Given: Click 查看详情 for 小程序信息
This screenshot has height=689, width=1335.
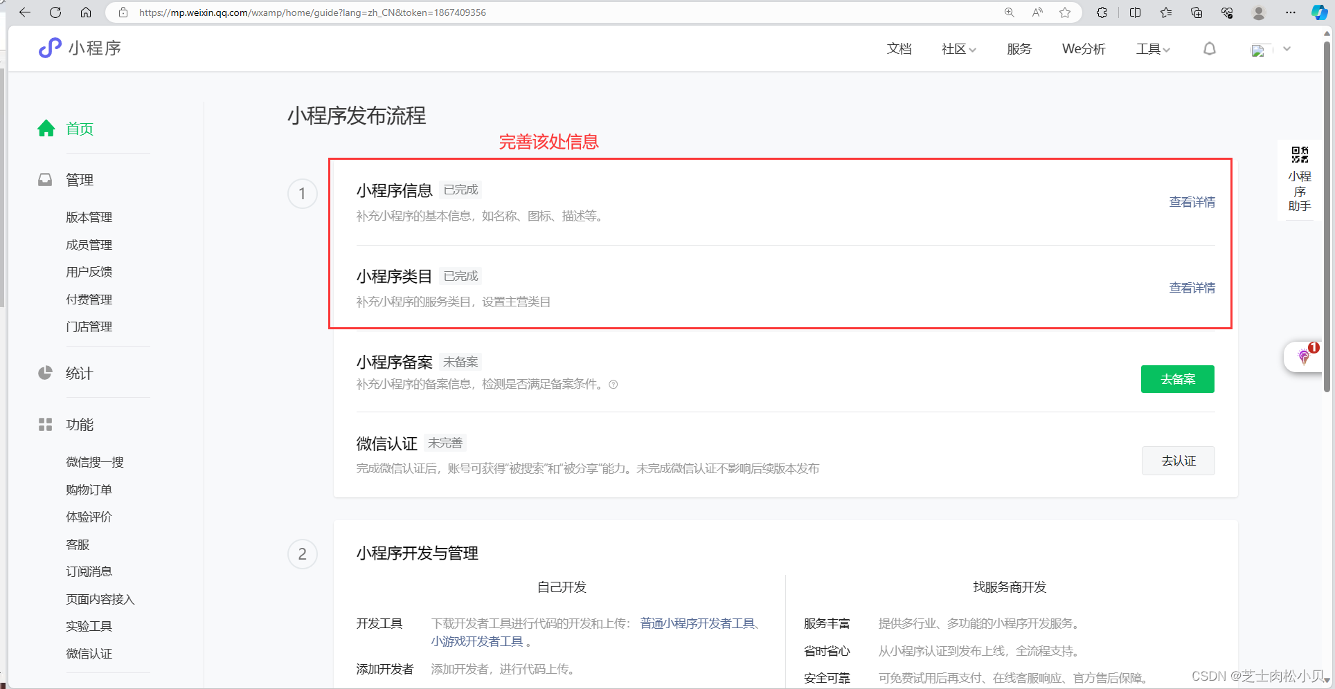Looking at the screenshot, I should point(1192,202).
